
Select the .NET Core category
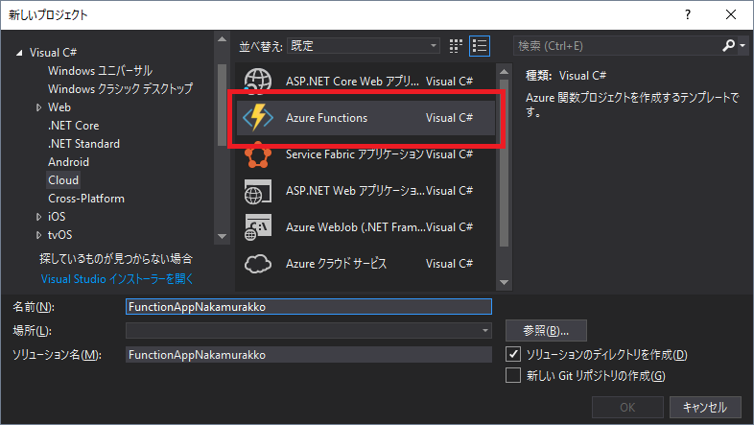tap(74, 126)
